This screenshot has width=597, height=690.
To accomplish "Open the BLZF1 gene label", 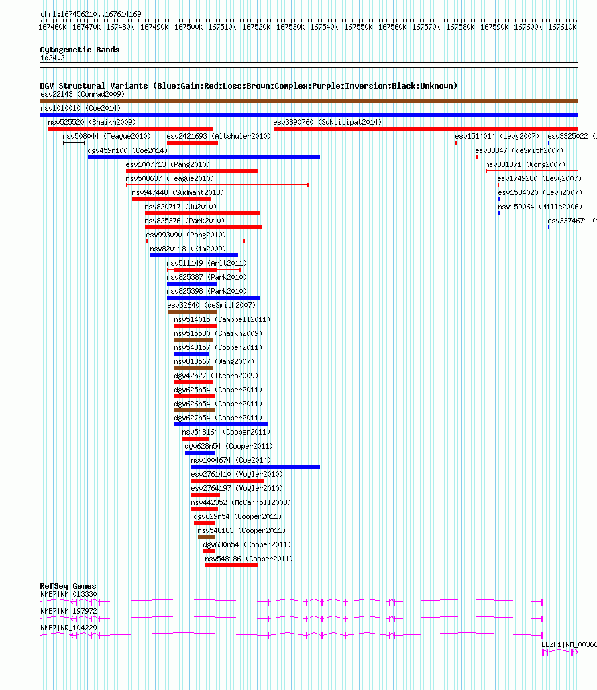I will 569,644.
